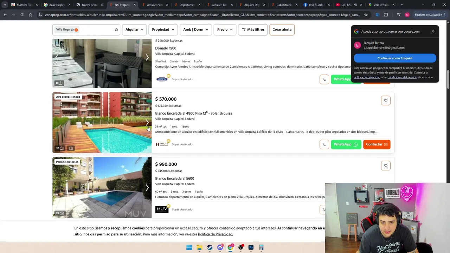Click the MUV agency logo
The width and height of the screenshot is (450, 253).
coord(162,209)
